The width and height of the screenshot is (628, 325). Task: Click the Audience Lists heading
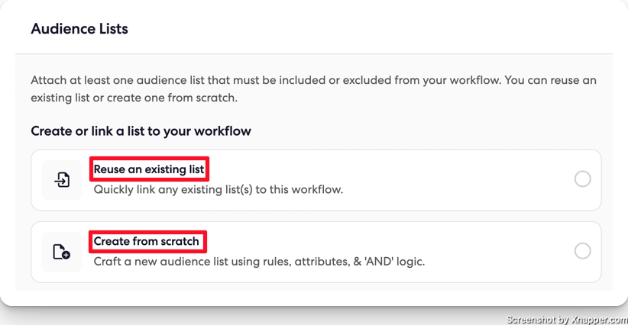(79, 29)
